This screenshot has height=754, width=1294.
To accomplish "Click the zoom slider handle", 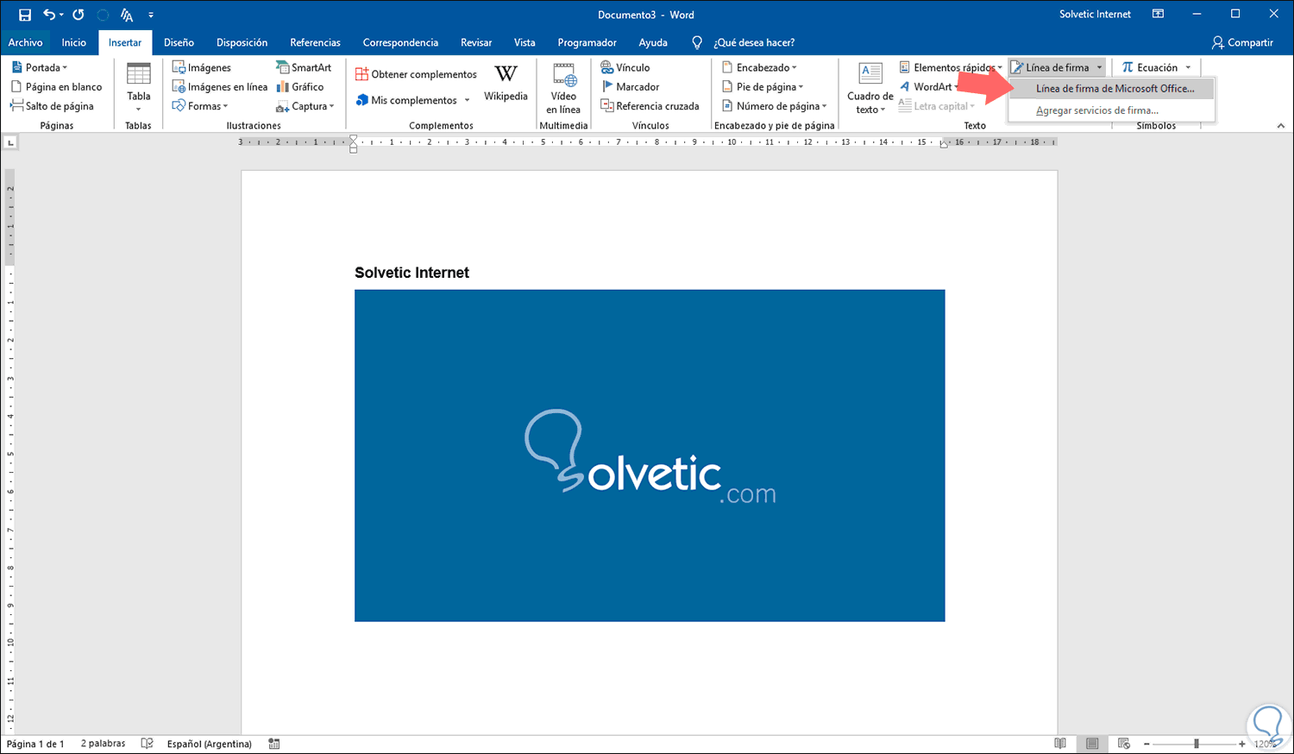I will pyautogui.click(x=1196, y=744).
